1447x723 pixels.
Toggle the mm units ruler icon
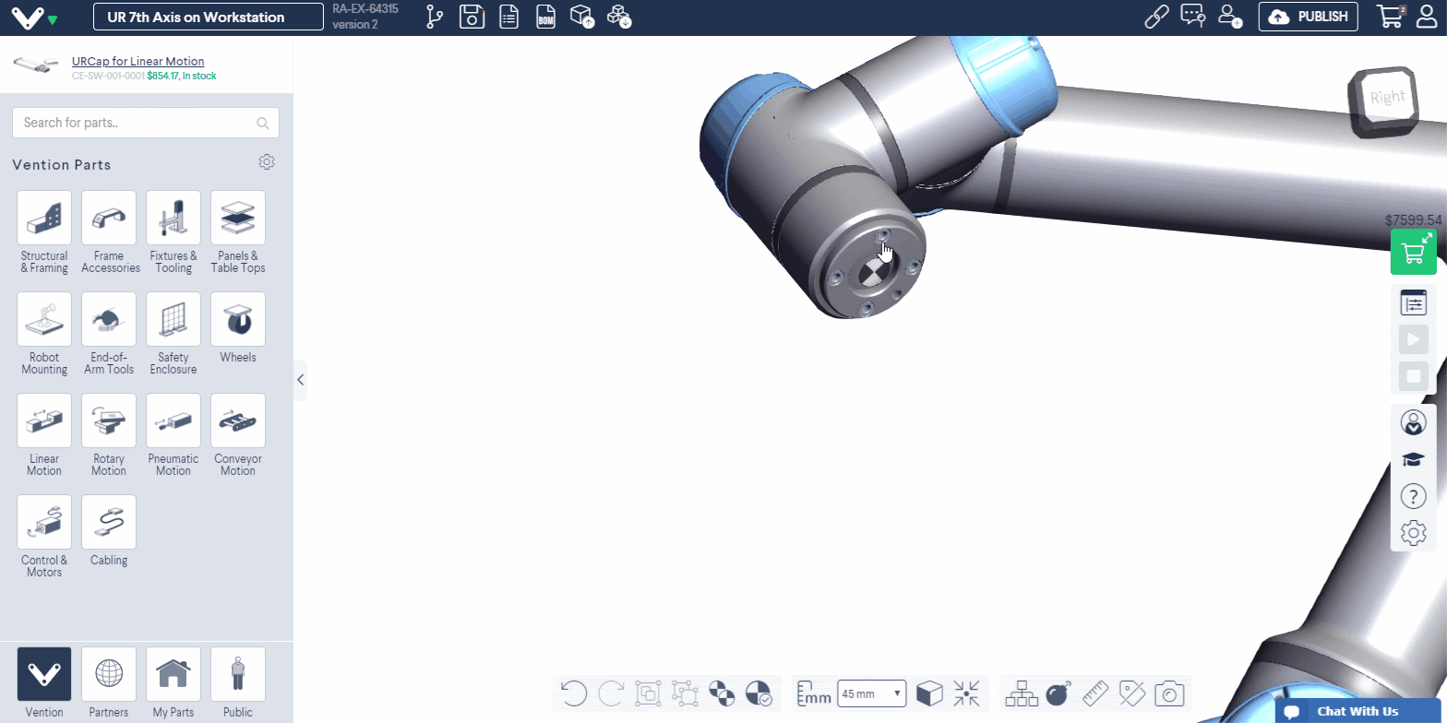coord(813,693)
